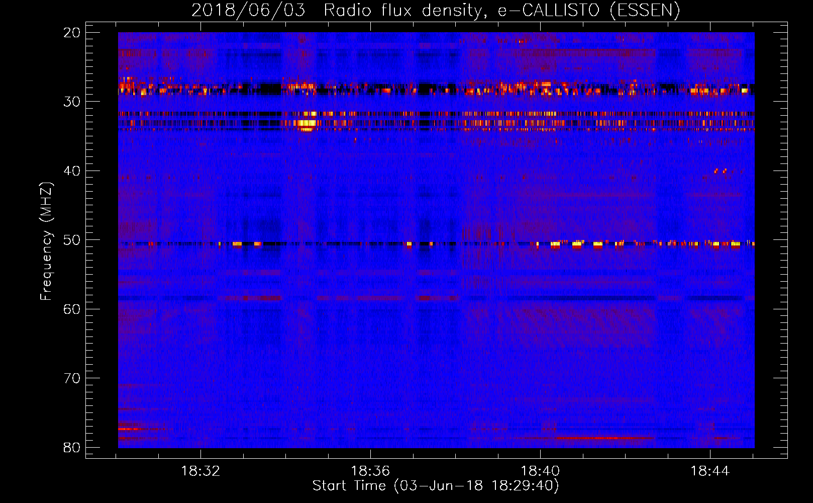Viewport: 813px width, 503px height.
Task: Click the 40 frequency tick label
Action: 72,171
